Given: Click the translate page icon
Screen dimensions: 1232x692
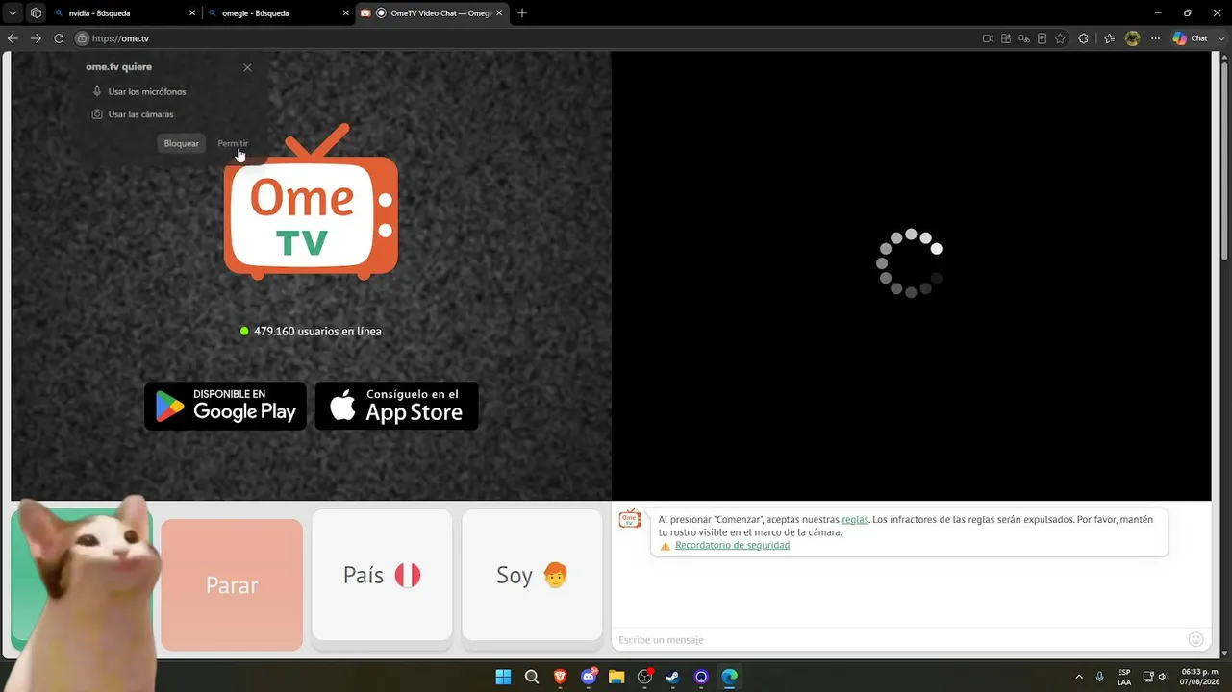Looking at the screenshot, I should point(1024,38).
